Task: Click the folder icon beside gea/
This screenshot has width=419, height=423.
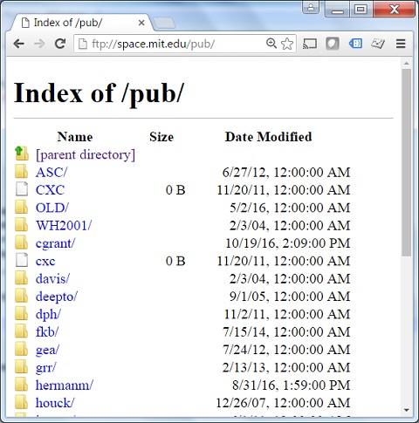Action: 22,349
